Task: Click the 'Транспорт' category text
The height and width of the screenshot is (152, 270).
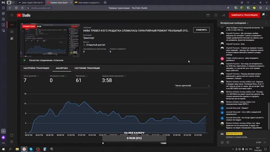Action: [89, 38]
